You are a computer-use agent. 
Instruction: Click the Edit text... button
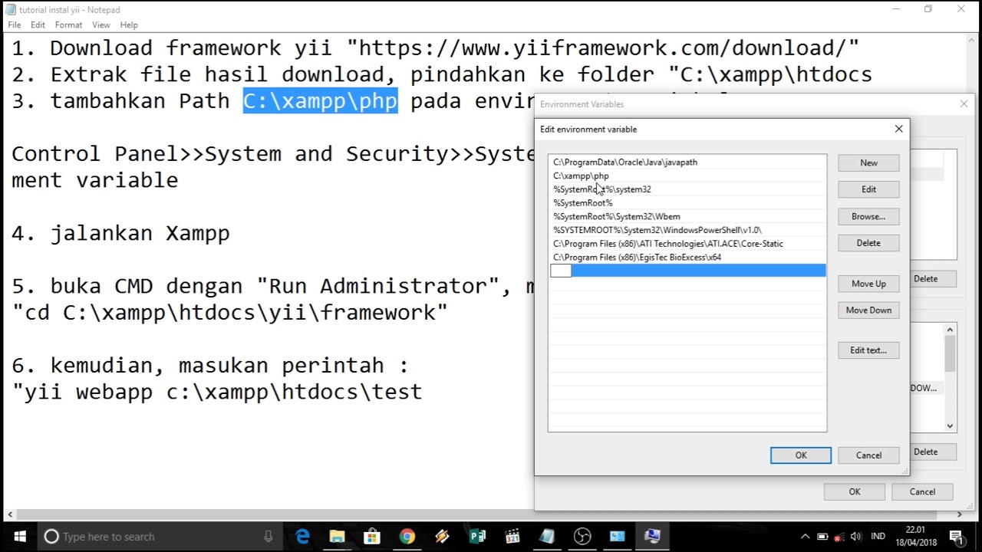click(868, 350)
